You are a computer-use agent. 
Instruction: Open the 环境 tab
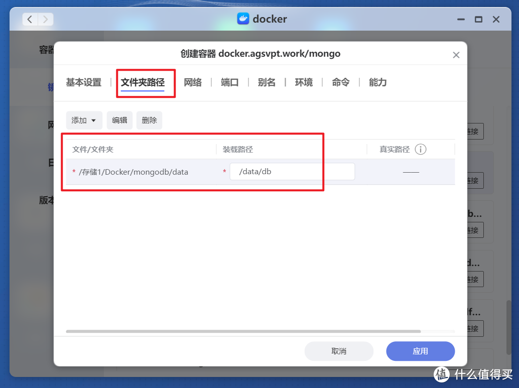[304, 82]
